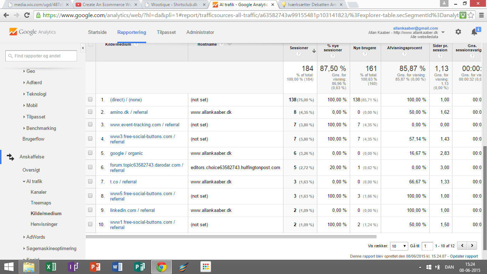Open PowerPoint from taskbar
Screen dimensions: 487x274
point(95,267)
